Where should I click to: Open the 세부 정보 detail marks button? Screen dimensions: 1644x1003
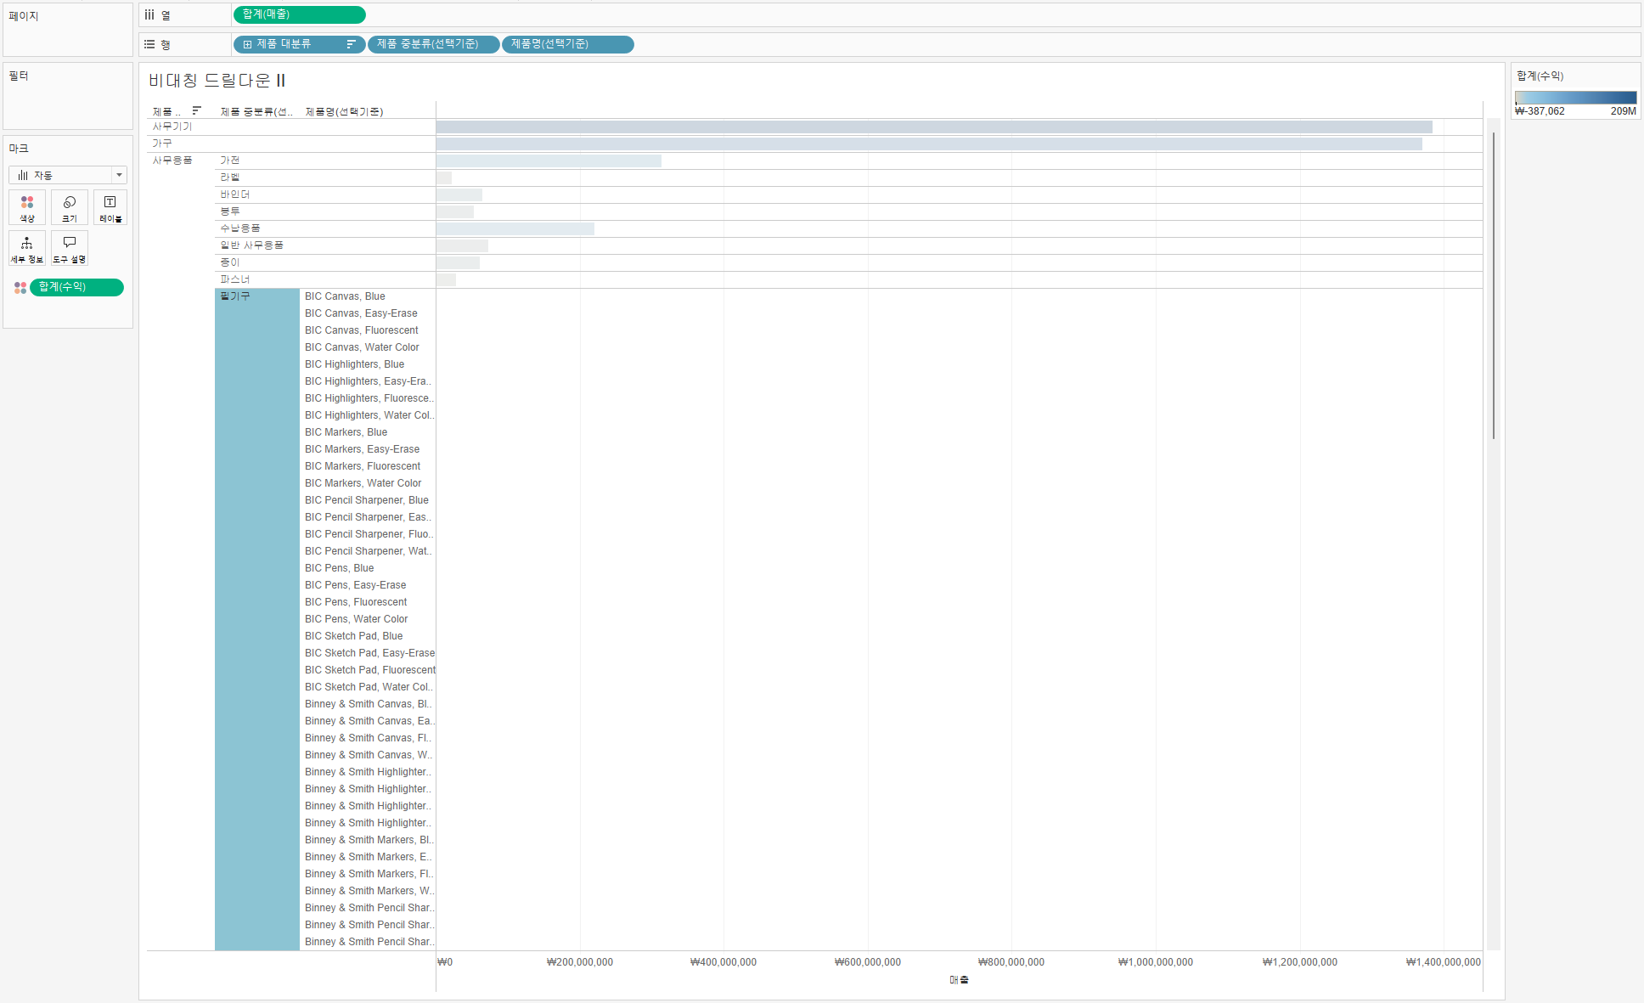27,248
